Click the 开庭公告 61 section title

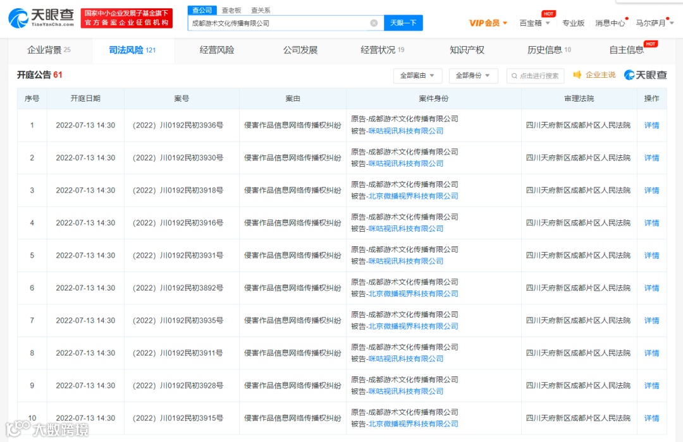pyautogui.click(x=40, y=75)
